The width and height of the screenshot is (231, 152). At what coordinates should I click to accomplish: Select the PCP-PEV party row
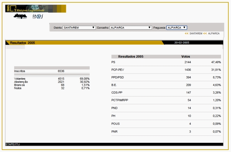coord(166,70)
